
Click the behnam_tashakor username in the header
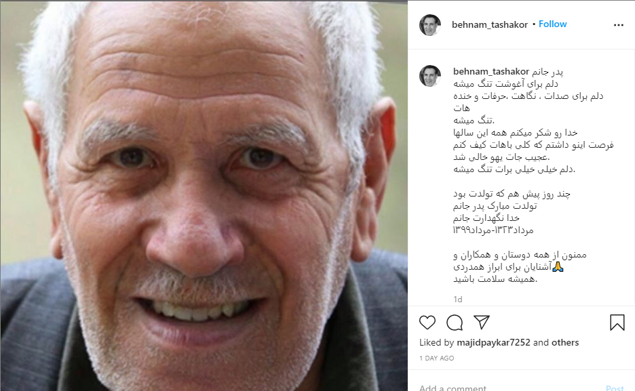tap(490, 24)
